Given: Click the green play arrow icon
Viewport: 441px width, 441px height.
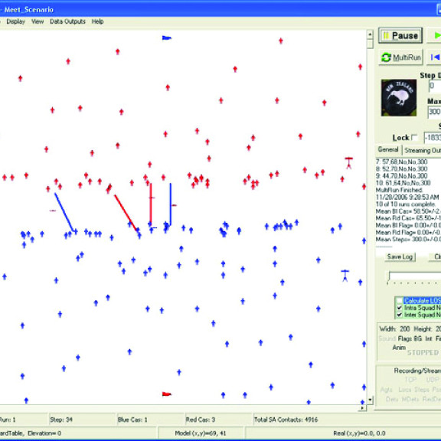Looking at the screenshot, I should [436, 35].
